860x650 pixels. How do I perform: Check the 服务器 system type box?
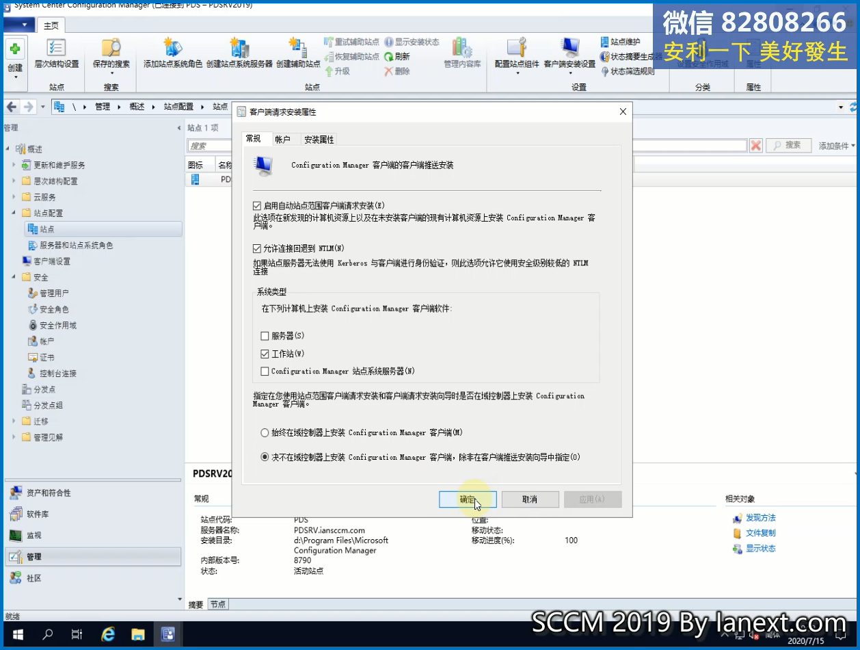265,336
